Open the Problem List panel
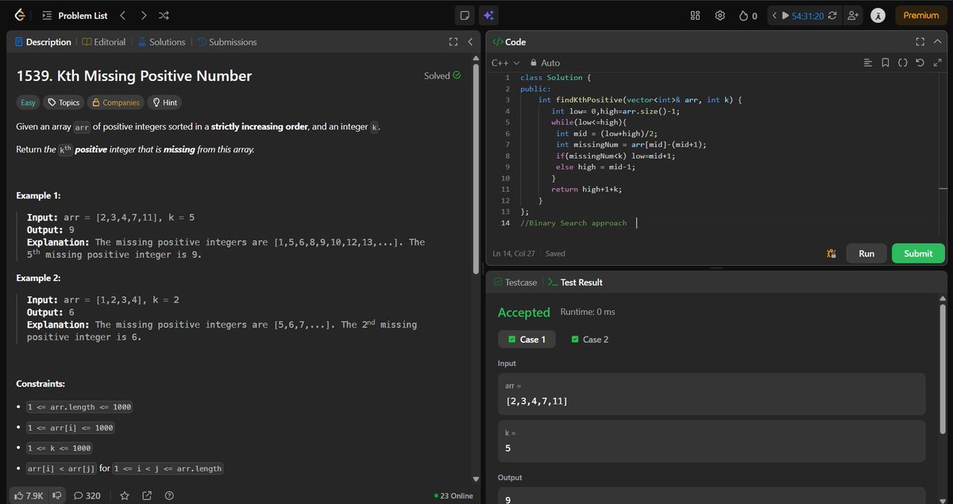 [x=74, y=15]
